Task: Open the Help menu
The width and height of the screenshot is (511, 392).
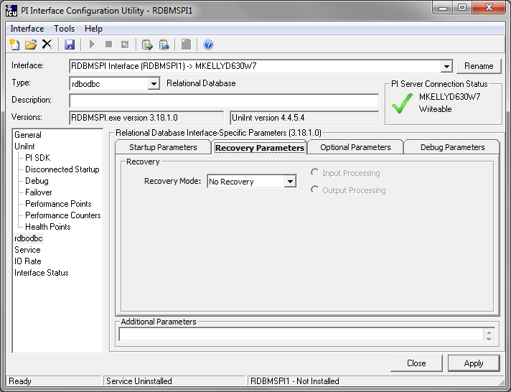Action: tap(93, 29)
